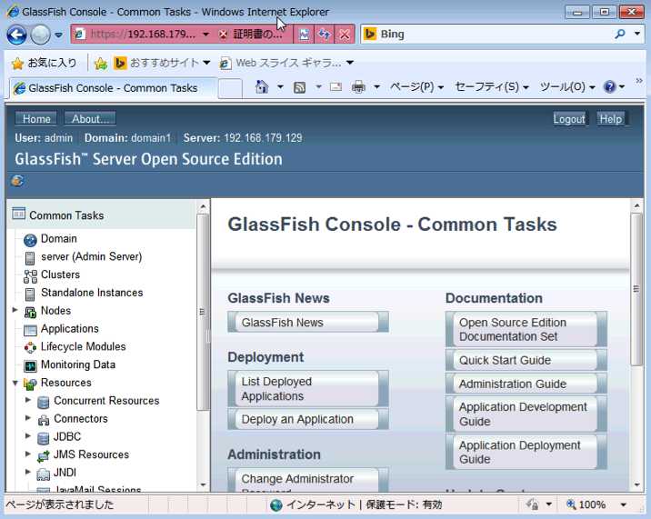Image resolution: width=651 pixels, height=519 pixels.
Task: Open the セーフティ(S) menu
Action: (x=492, y=87)
